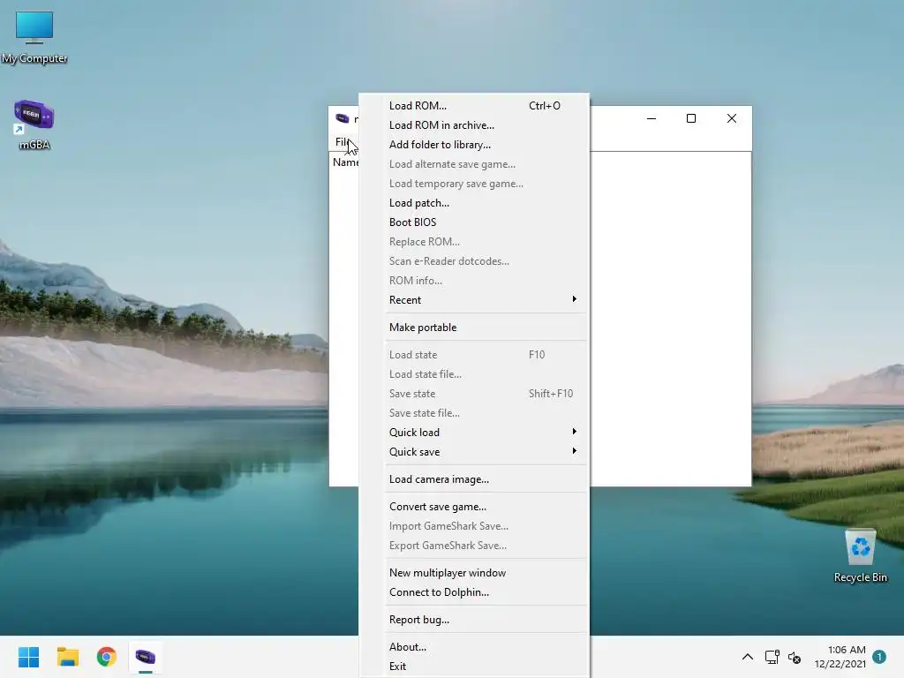Choose Report bug... entry
Screen dimensions: 904x678
coord(474,620)
